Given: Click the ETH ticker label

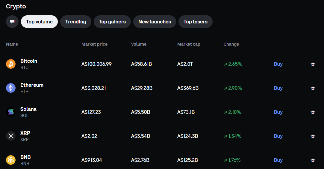Looking at the screenshot, I should 24,92.
